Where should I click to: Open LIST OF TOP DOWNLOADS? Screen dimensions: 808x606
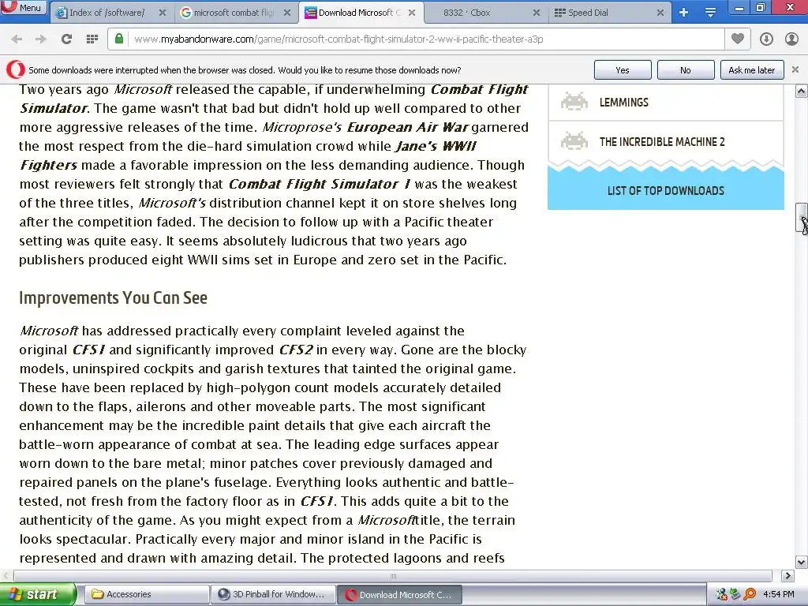pyautogui.click(x=666, y=191)
